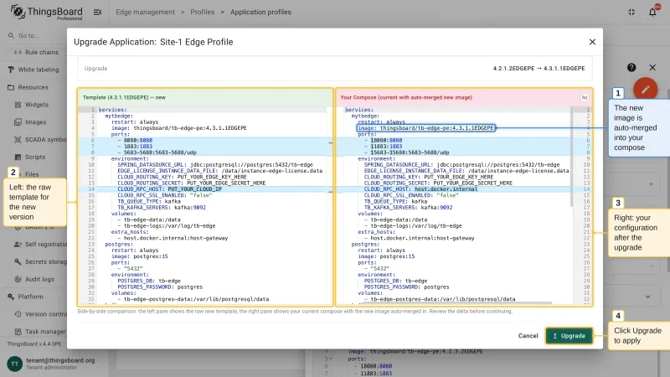Open Images in the sidebar

35,122
